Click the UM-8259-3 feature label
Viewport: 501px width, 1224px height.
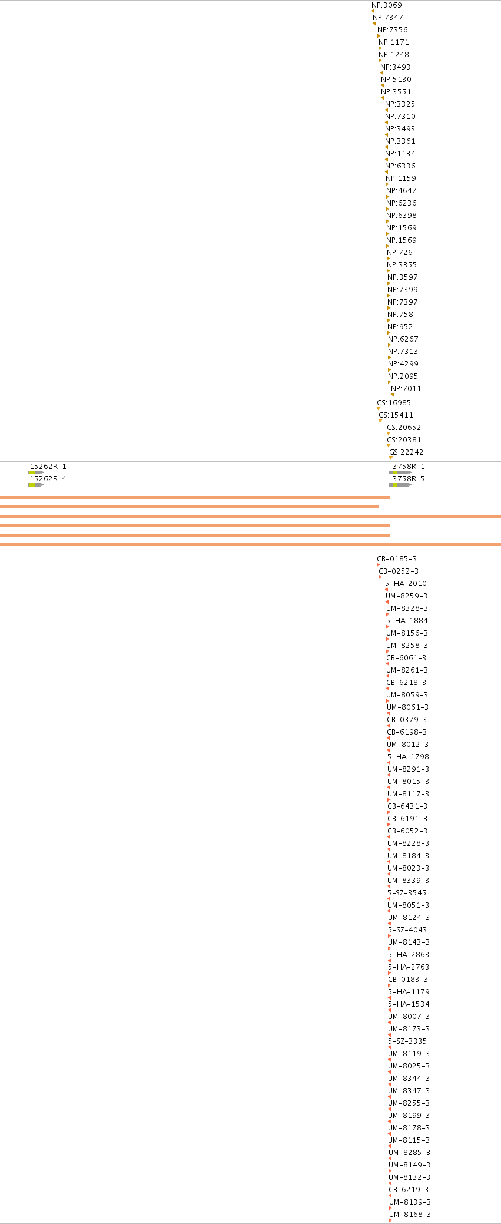407,596
